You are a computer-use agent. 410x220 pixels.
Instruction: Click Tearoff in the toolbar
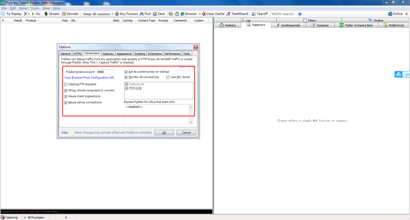(260, 14)
